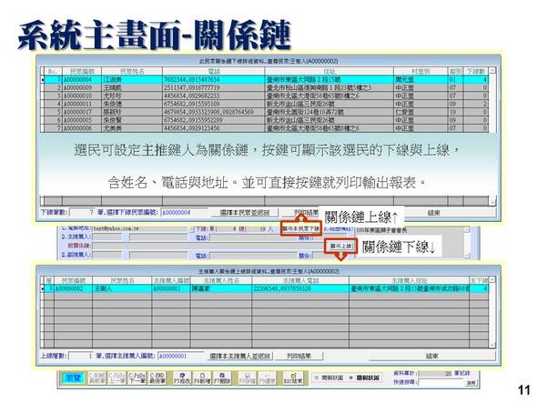The width and height of the screenshot is (537, 403).
Task: Click the C-PgUp 上一筆 previous record button
Action: tap(117, 378)
